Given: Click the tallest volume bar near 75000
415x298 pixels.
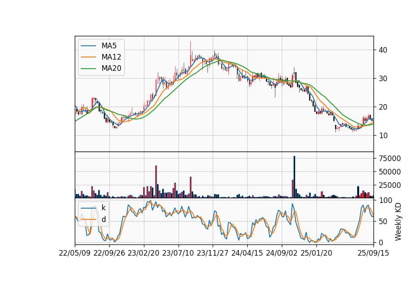Looking at the screenshot, I should (x=294, y=177).
